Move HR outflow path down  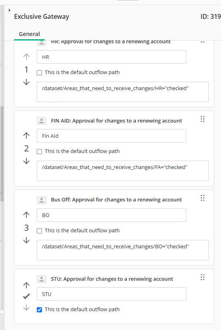[x=26, y=82]
